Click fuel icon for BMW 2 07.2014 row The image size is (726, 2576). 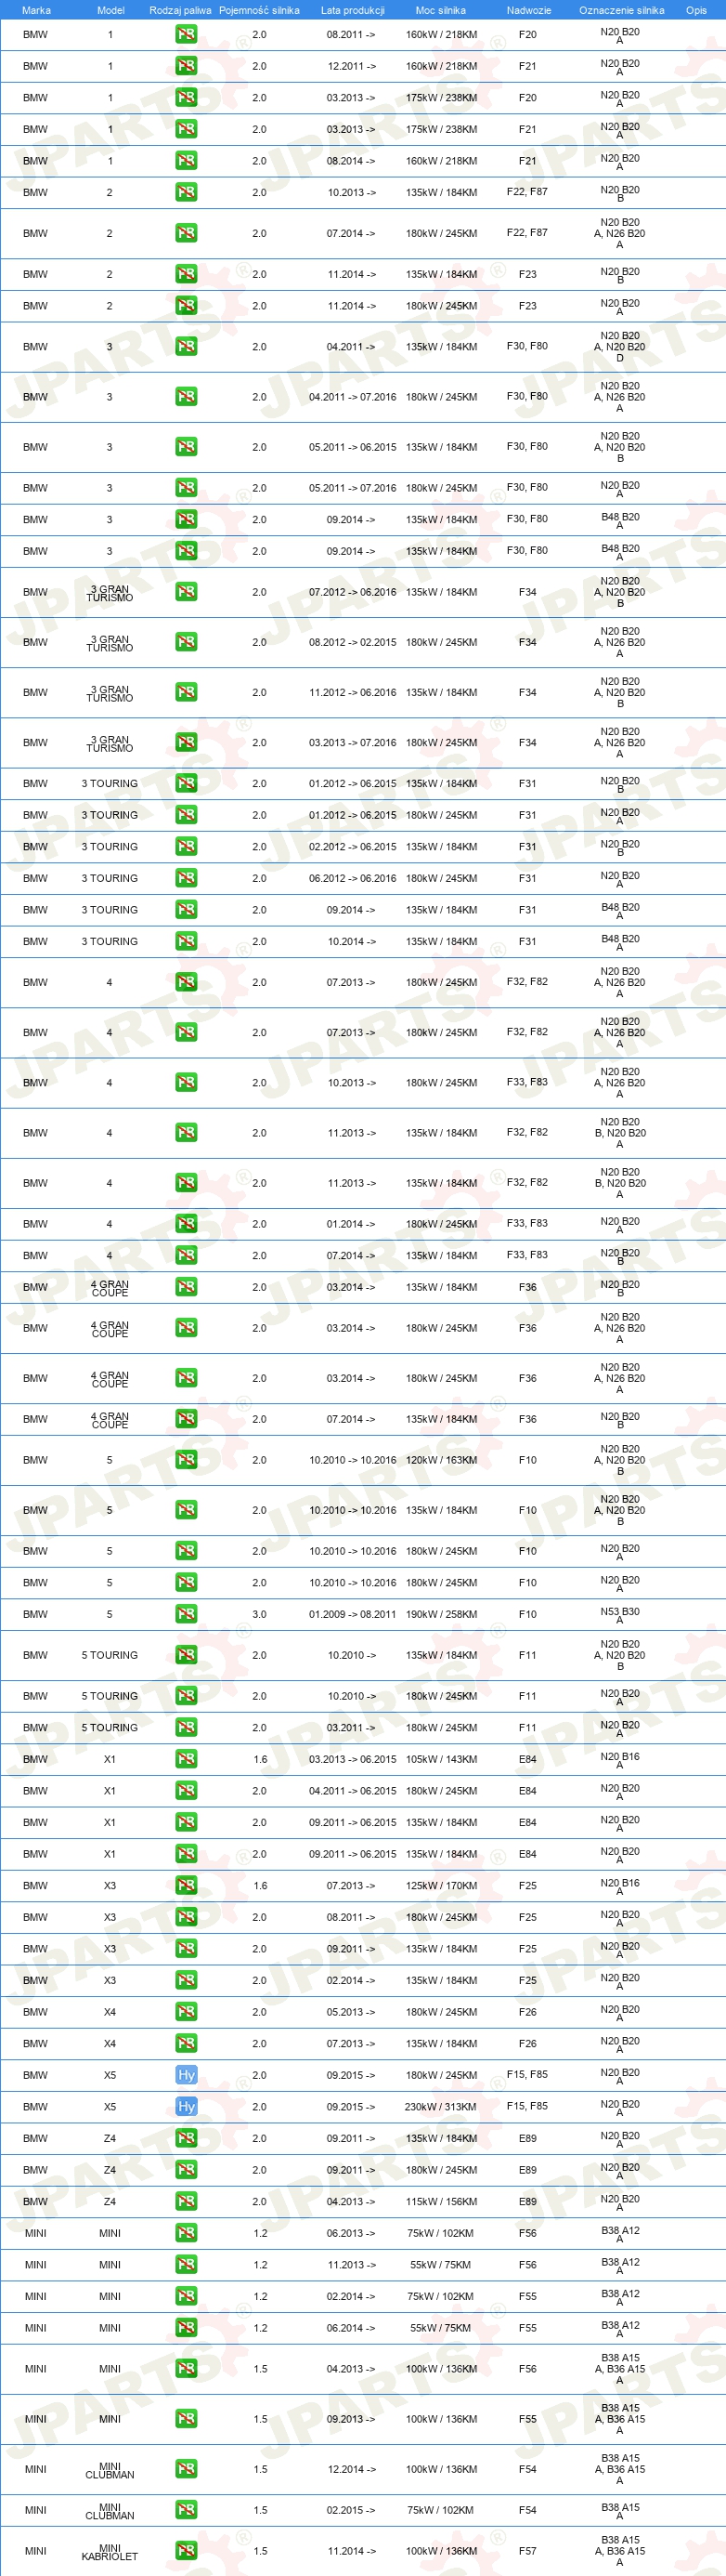pyautogui.click(x=186, y=233)
